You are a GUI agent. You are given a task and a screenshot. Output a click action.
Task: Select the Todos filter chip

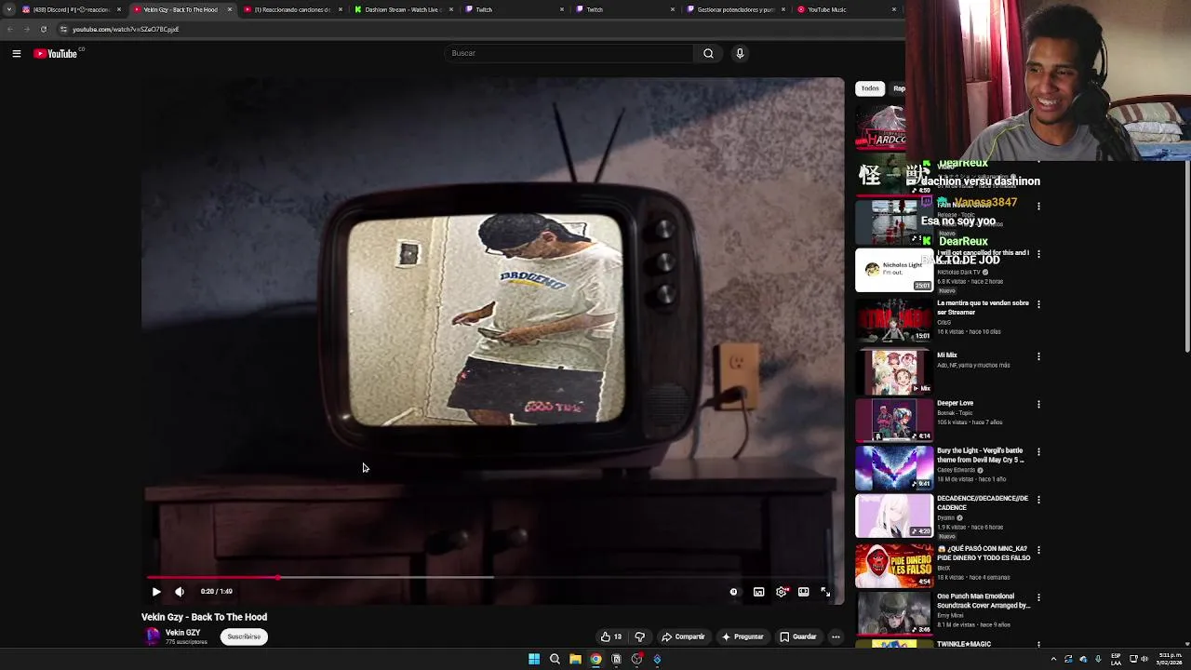870,88
